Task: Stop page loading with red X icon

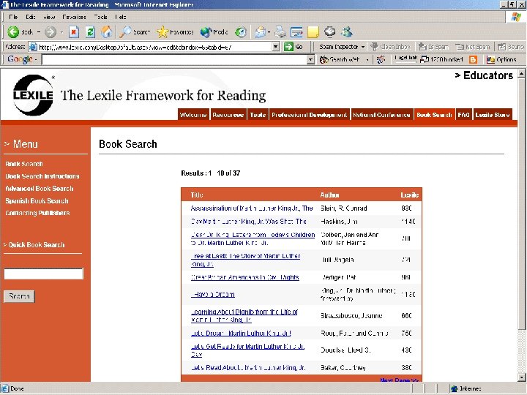Action: tap(74, 32)
